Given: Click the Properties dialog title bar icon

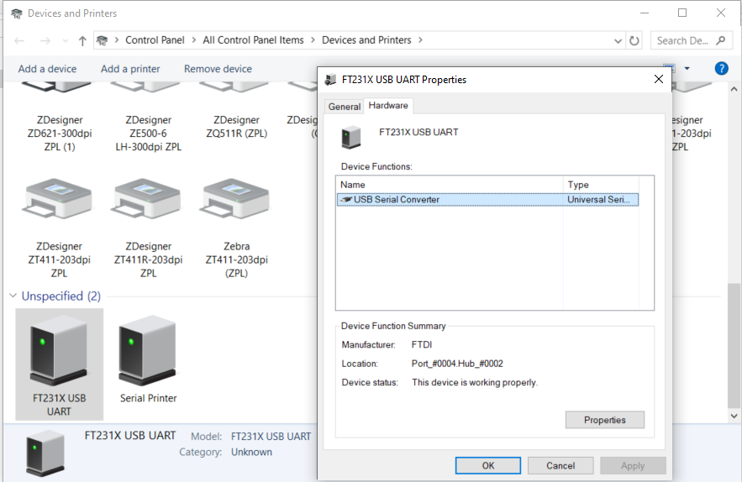Looking at the screenshot, I should coord(330,80).
